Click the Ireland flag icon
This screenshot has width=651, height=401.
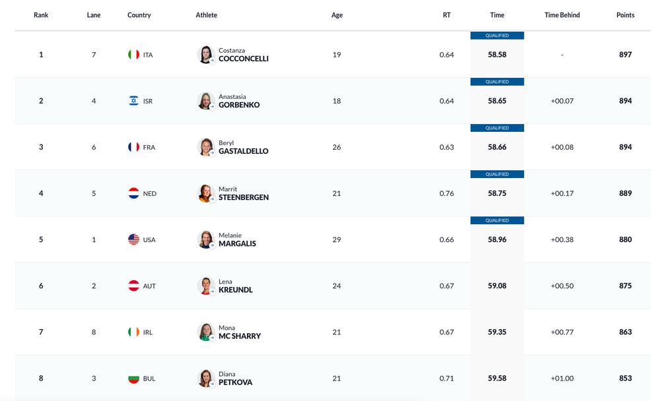click(x=133, y=332)
